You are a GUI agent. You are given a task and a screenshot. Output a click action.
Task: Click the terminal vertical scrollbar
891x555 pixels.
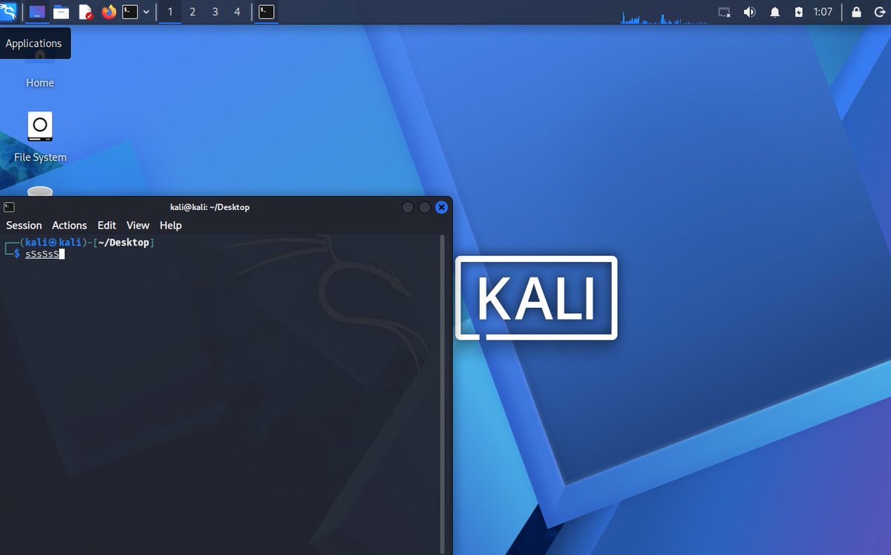point(443,395)
